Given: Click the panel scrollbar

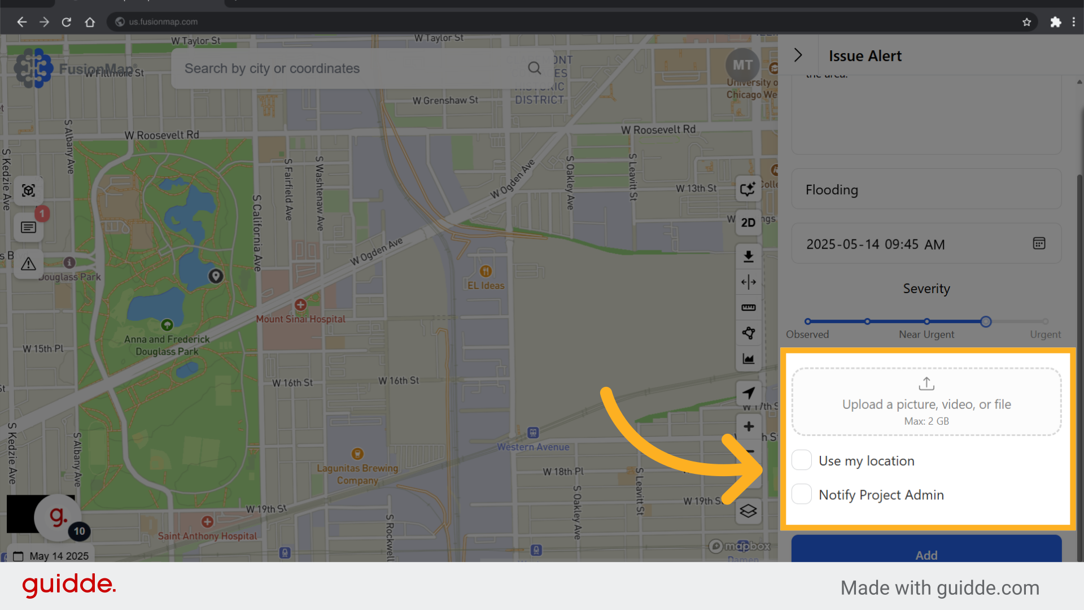Looking at the screenshot, I should pyautogui.click(x=1079, y=367).
